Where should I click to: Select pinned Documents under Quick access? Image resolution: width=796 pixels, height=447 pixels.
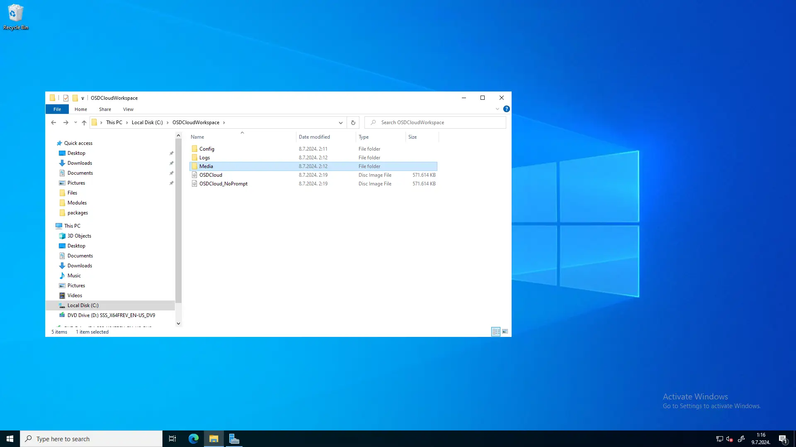[80, 173]
